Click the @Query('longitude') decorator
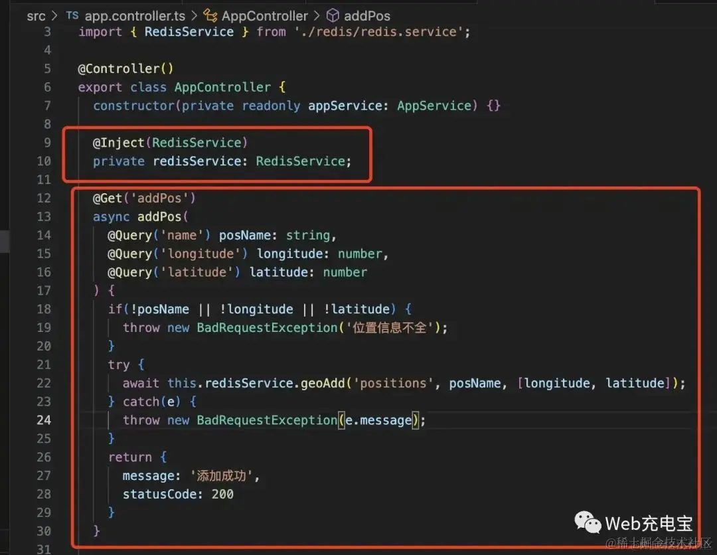This screenshot has width=717, height=555. [x=178, y=254]
